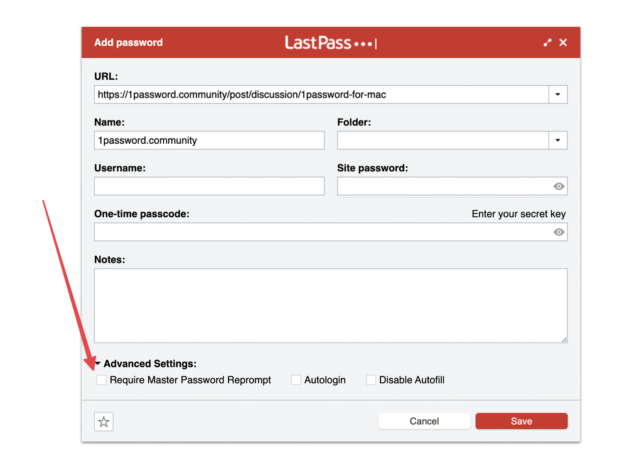Grab the Notes resize handle
The height and width of the screenshot is (465, 627).
[564, 339]
